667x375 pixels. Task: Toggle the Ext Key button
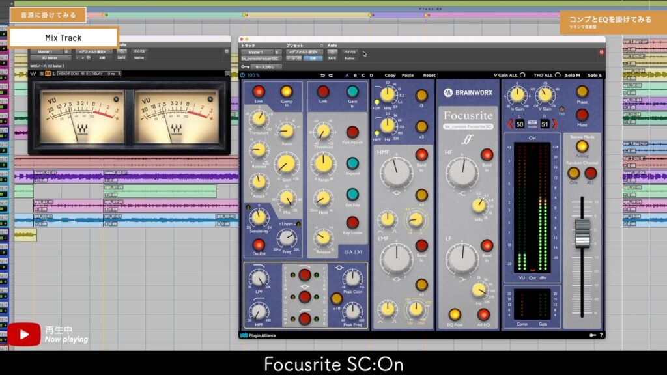coord(352,194)
